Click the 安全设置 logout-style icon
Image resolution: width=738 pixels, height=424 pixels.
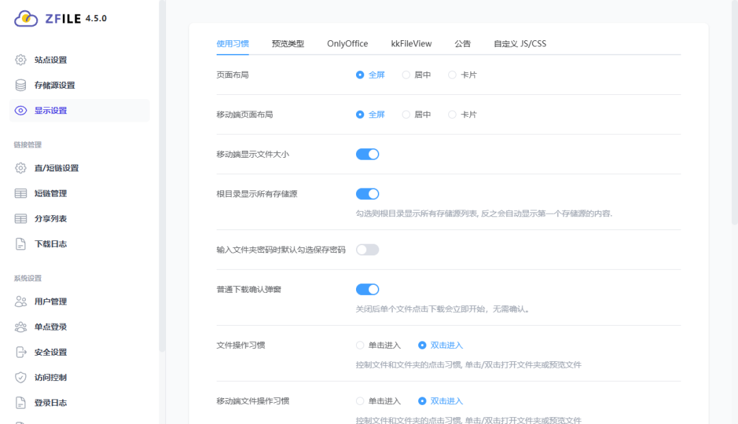coord(20,352)
